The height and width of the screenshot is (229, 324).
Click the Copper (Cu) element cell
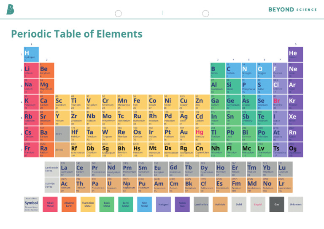tap(186, 102)
